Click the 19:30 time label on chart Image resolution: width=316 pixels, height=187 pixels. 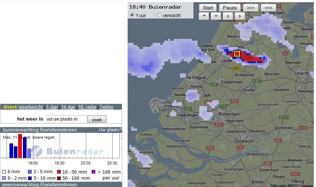point(59,163)
